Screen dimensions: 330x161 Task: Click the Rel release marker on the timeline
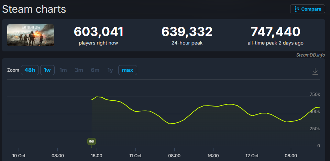pos(91,141)
